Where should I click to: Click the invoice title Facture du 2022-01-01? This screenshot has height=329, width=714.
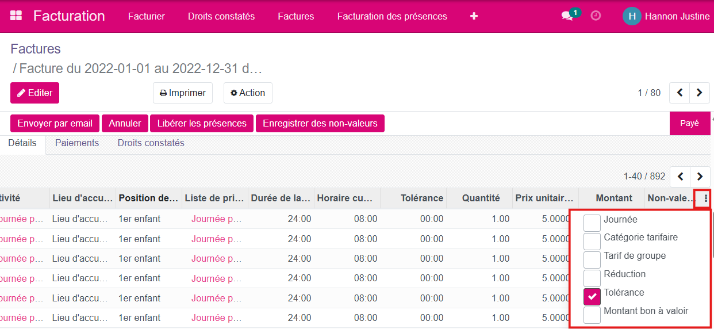point(141,68)
